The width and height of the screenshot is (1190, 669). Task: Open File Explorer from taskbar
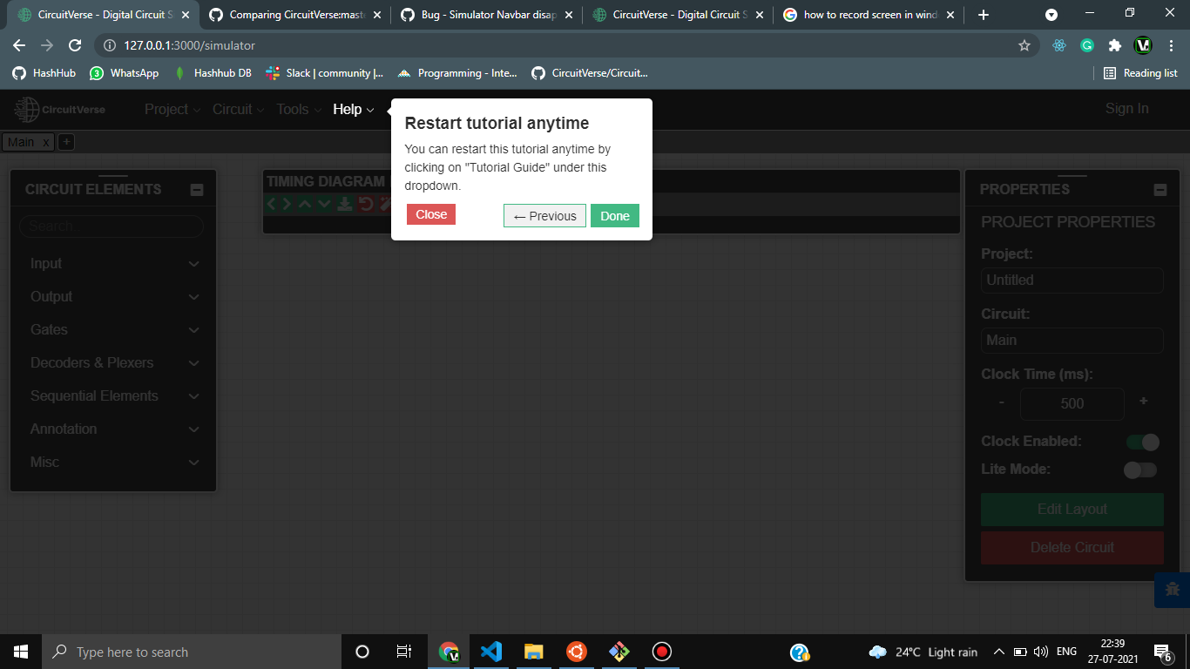tap(534, 652)
